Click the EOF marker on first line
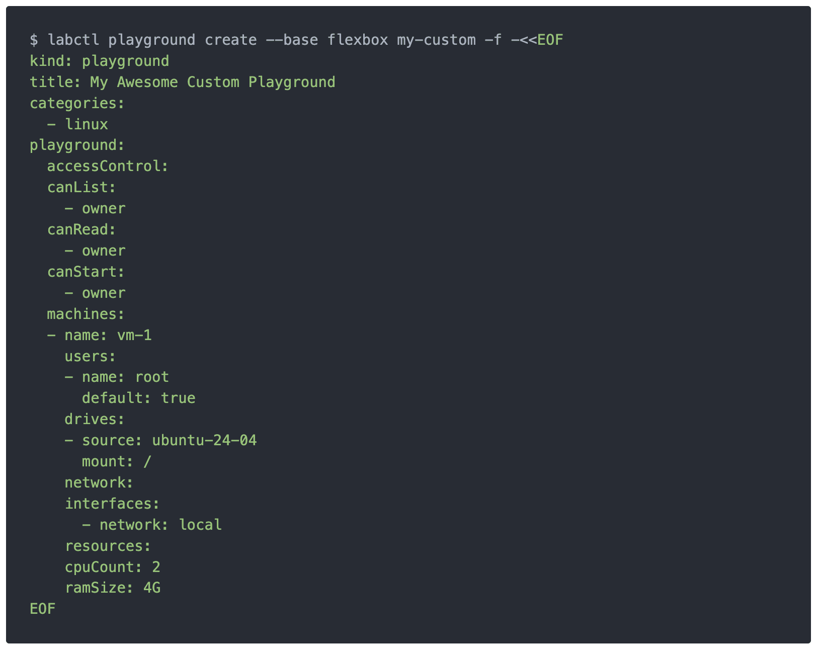 pyautogui.click(x=550, y=40)
